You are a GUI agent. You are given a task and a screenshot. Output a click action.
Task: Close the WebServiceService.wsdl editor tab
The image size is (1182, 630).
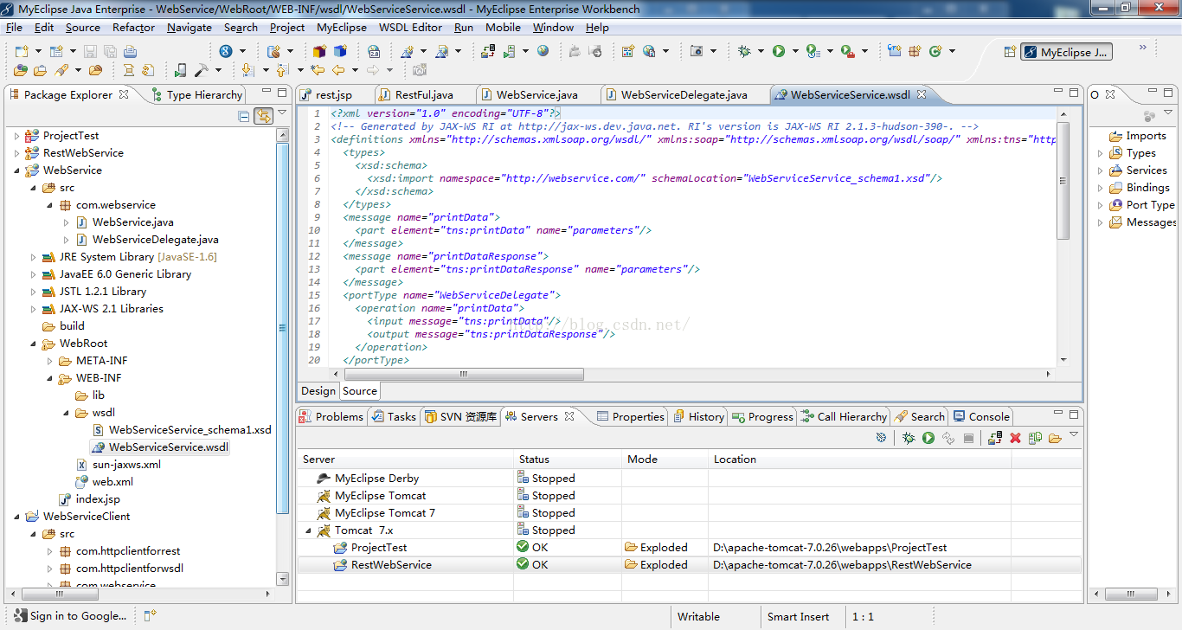(x=922, y=94)
